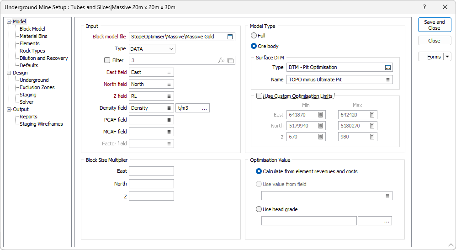Viewport: 456px width, 250px height.
Task: Open Reports under Output
Action: tap(28, 117)
